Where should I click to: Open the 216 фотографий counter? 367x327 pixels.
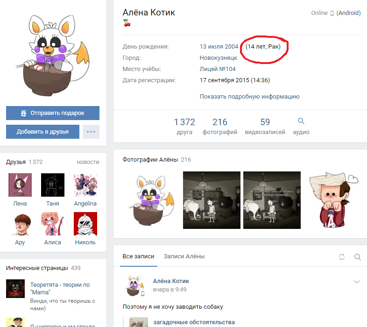[220, 126]
